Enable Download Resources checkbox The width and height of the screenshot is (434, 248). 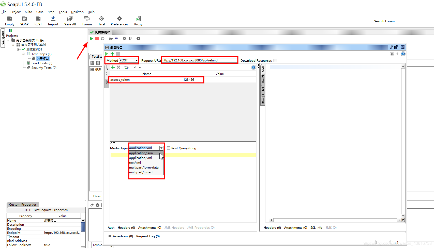(x=275, y=61)
